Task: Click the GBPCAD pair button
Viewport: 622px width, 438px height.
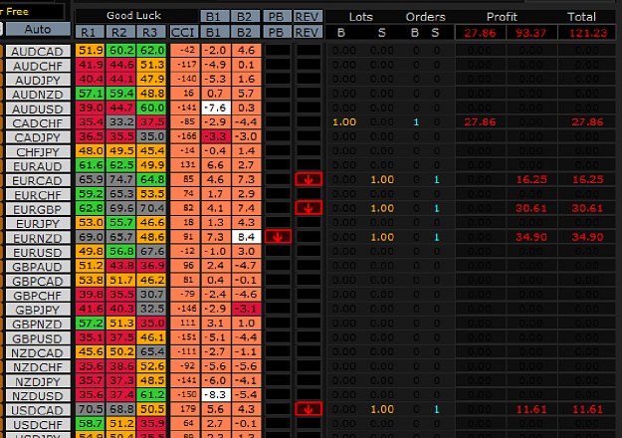Action: click(x=38, y=281)
